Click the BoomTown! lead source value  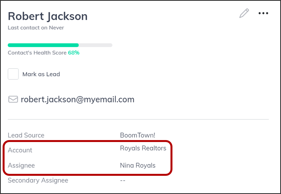[x=138, y=135]
